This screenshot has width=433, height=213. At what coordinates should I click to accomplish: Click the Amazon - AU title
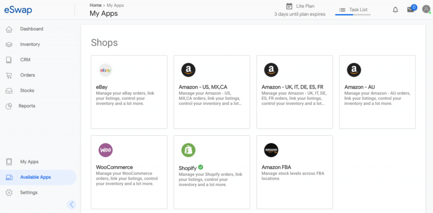click(x=360, y=87)
